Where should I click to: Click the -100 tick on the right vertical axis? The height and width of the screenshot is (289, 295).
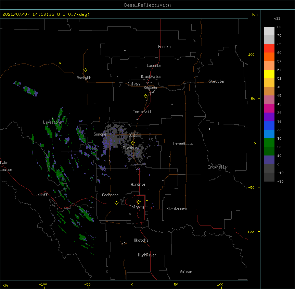pyautogui.click(x=250, y=232)
